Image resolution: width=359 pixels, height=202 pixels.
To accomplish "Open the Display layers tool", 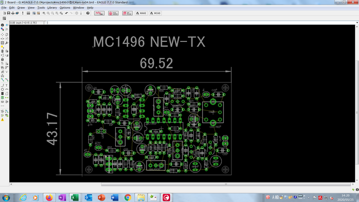I will click(2, 29).
